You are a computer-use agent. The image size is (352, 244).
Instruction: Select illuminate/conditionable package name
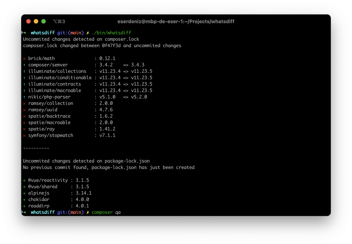(x=60, y=78)
